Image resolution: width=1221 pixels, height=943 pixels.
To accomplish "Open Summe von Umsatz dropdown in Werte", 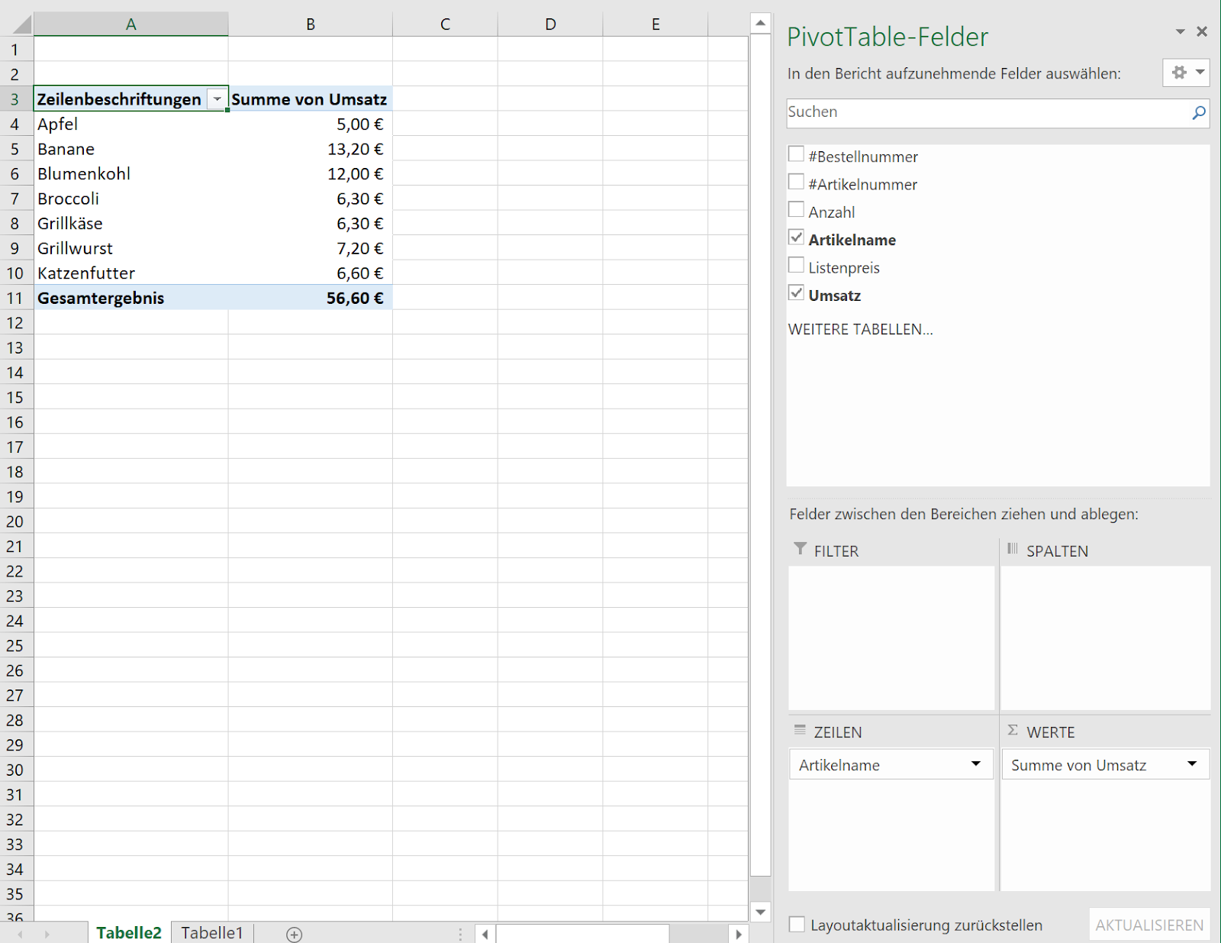I will coord(1191,764).
